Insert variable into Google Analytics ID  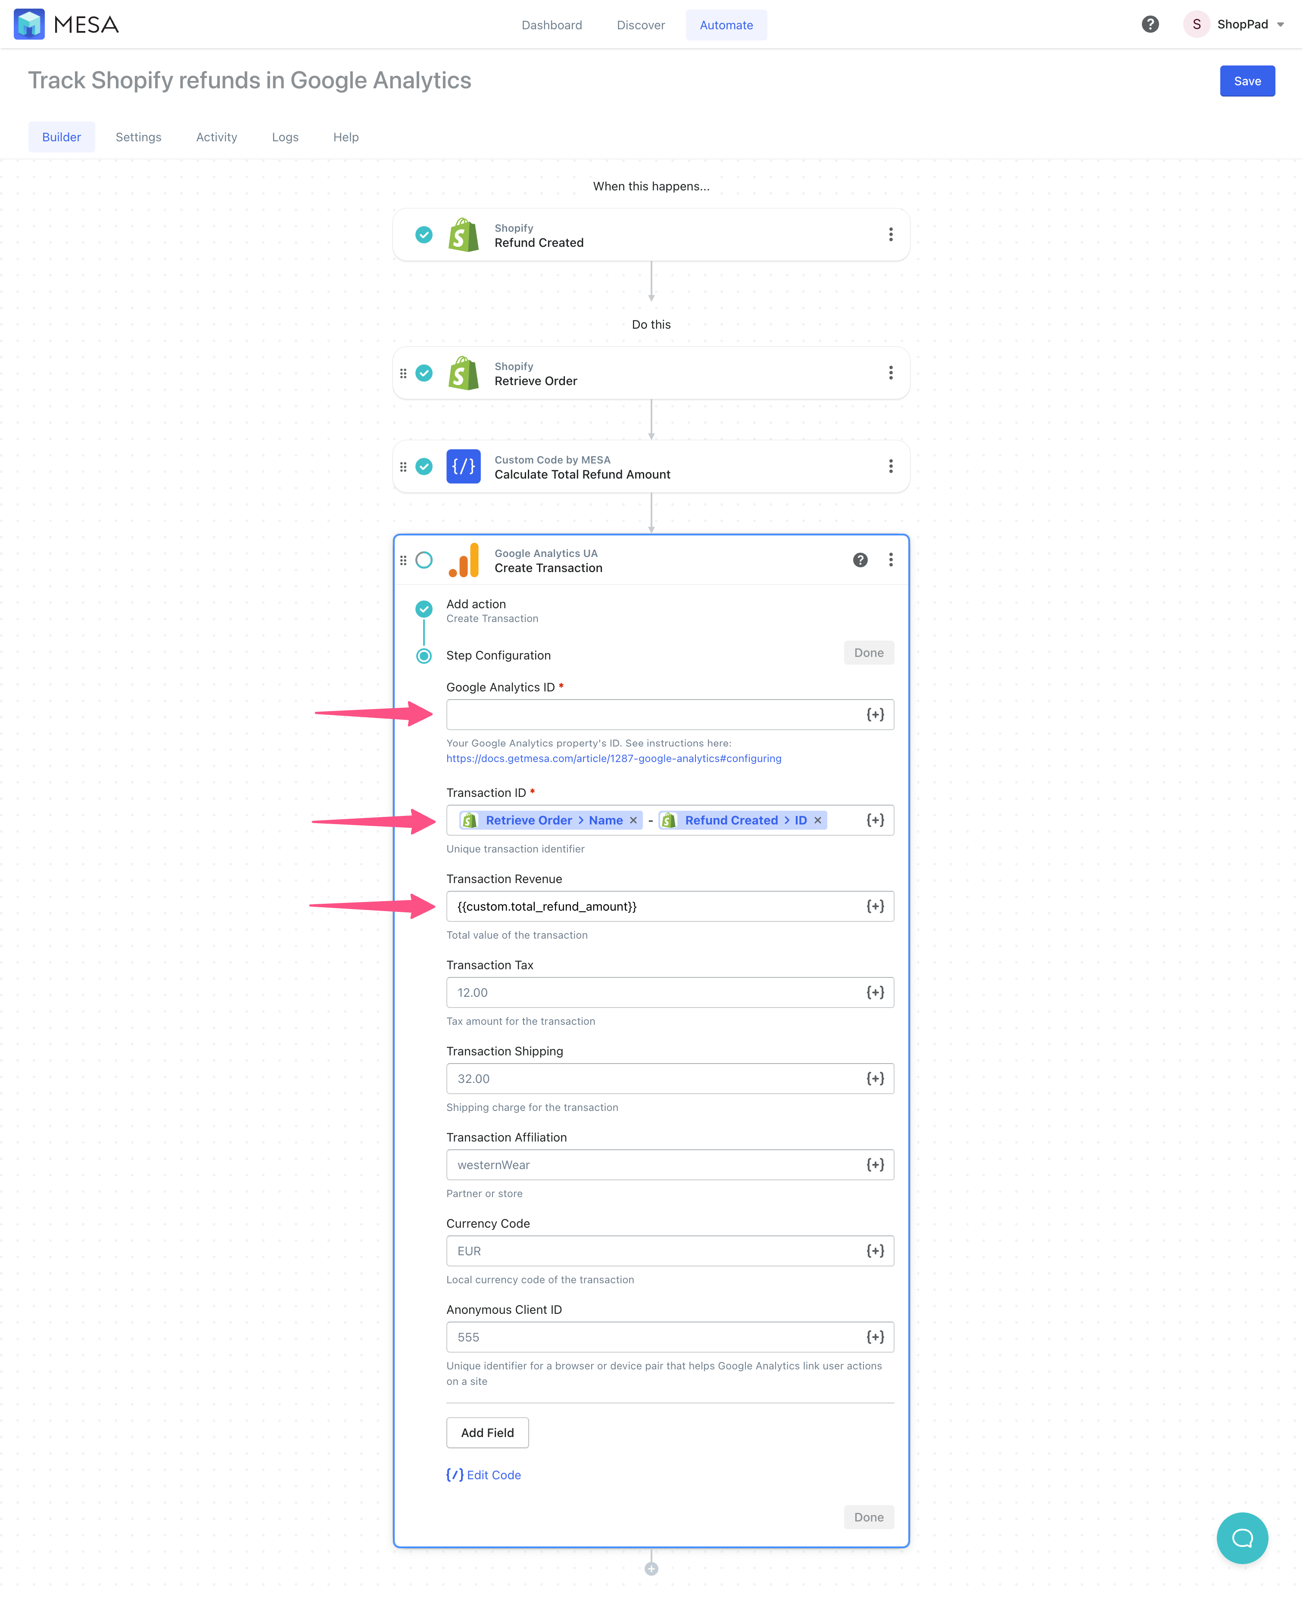tap(875, 714)
